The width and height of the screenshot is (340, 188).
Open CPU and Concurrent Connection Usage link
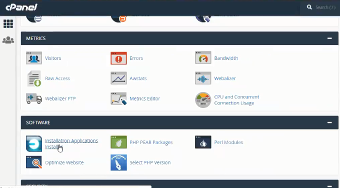(236, 100)
